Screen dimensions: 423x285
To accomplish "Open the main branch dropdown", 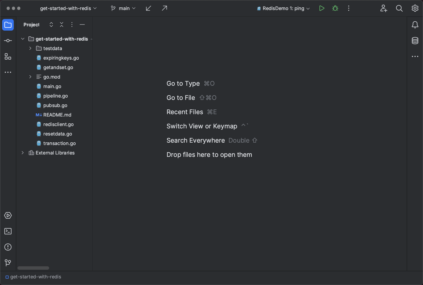I will coord(123,8).
